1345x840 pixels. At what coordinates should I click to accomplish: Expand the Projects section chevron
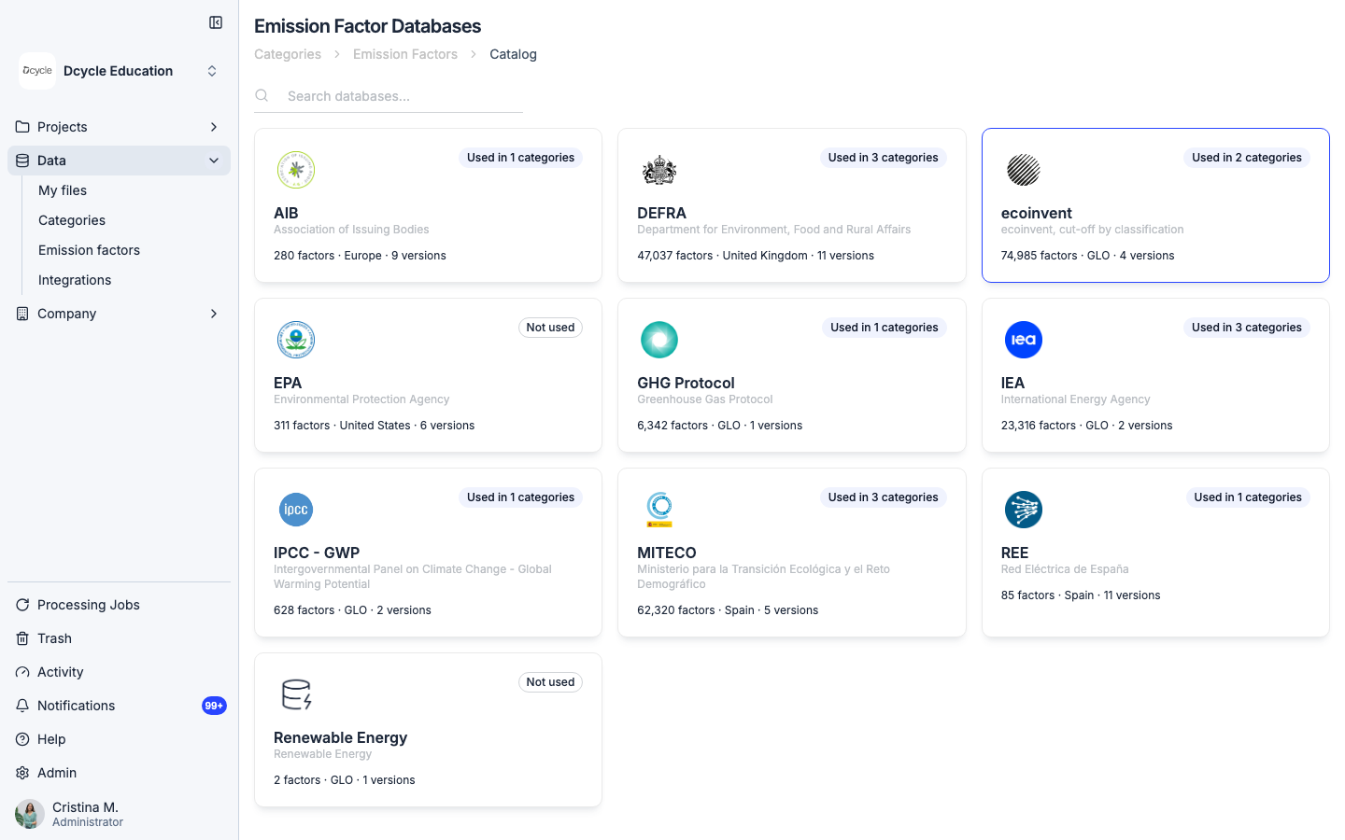[214, 127]
